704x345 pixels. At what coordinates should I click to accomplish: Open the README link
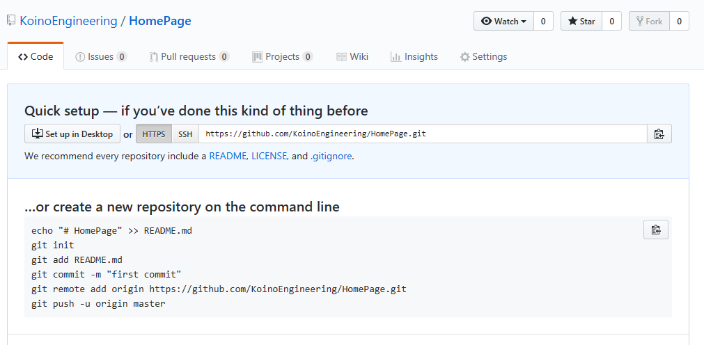[x=228, y=156]
